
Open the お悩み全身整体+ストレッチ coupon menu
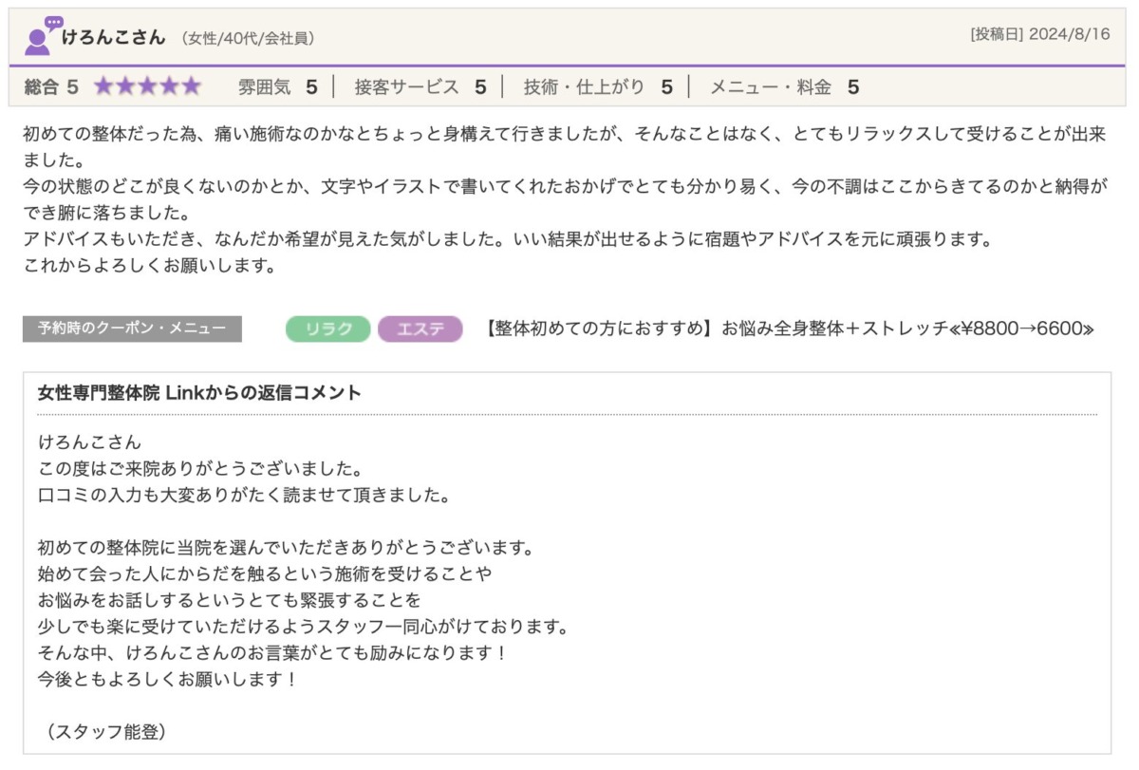tap(789, 329)
